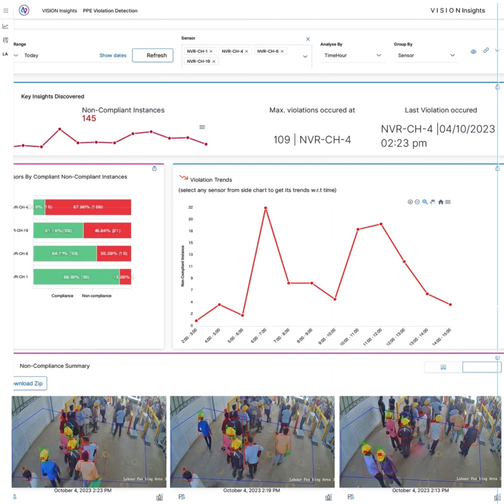Switch to the image view toggle in summary

pyautogui.click(x=443, y=367)
